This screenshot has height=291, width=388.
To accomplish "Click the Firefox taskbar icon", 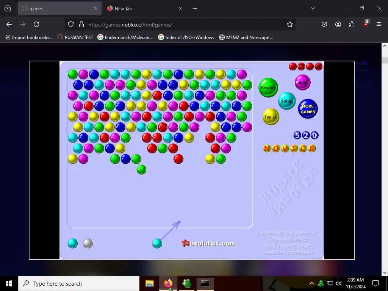I will [x=168, y=283].
